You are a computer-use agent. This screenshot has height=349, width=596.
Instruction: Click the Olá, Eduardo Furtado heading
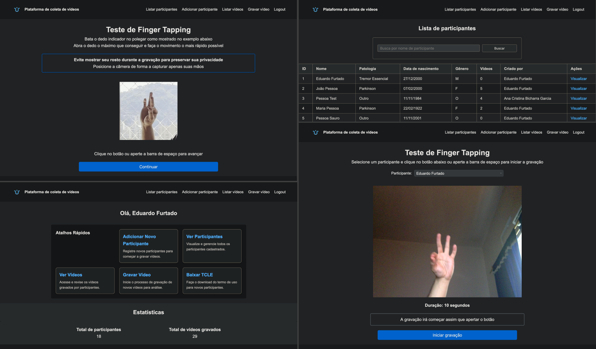tap(149, 213)
